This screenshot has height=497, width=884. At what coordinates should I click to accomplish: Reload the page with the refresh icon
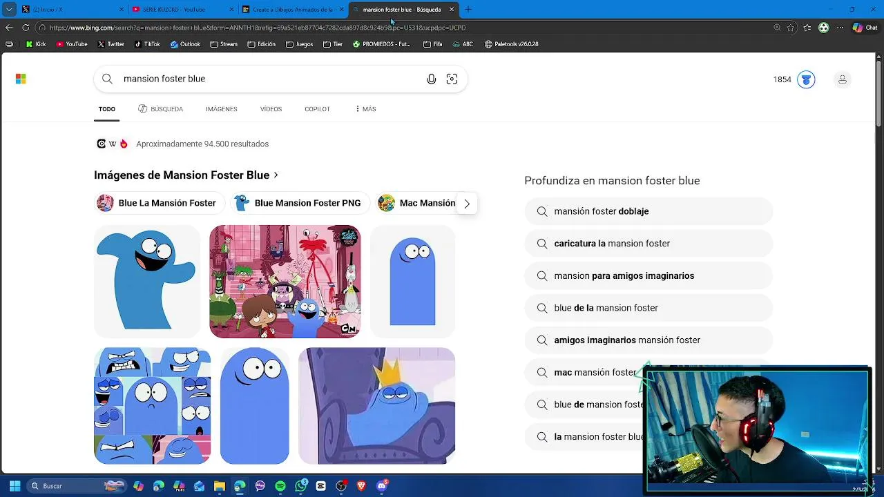pos(26,28)
